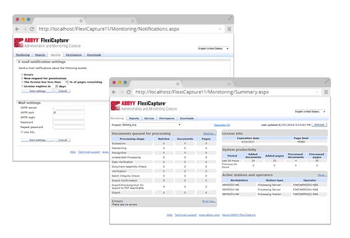Click the SMTP server input field

pyautogui.click(x=69, y=108)
